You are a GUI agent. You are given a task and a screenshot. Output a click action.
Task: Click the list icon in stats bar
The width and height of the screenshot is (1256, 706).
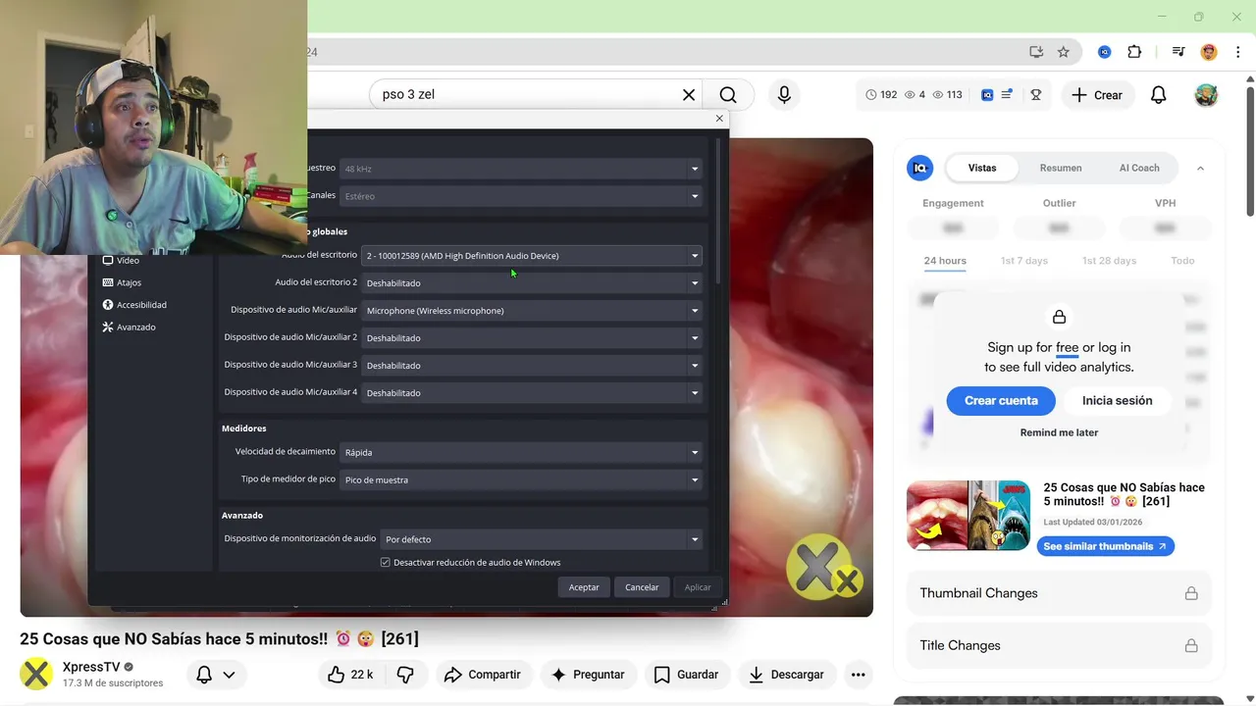tap(1007, 95)
